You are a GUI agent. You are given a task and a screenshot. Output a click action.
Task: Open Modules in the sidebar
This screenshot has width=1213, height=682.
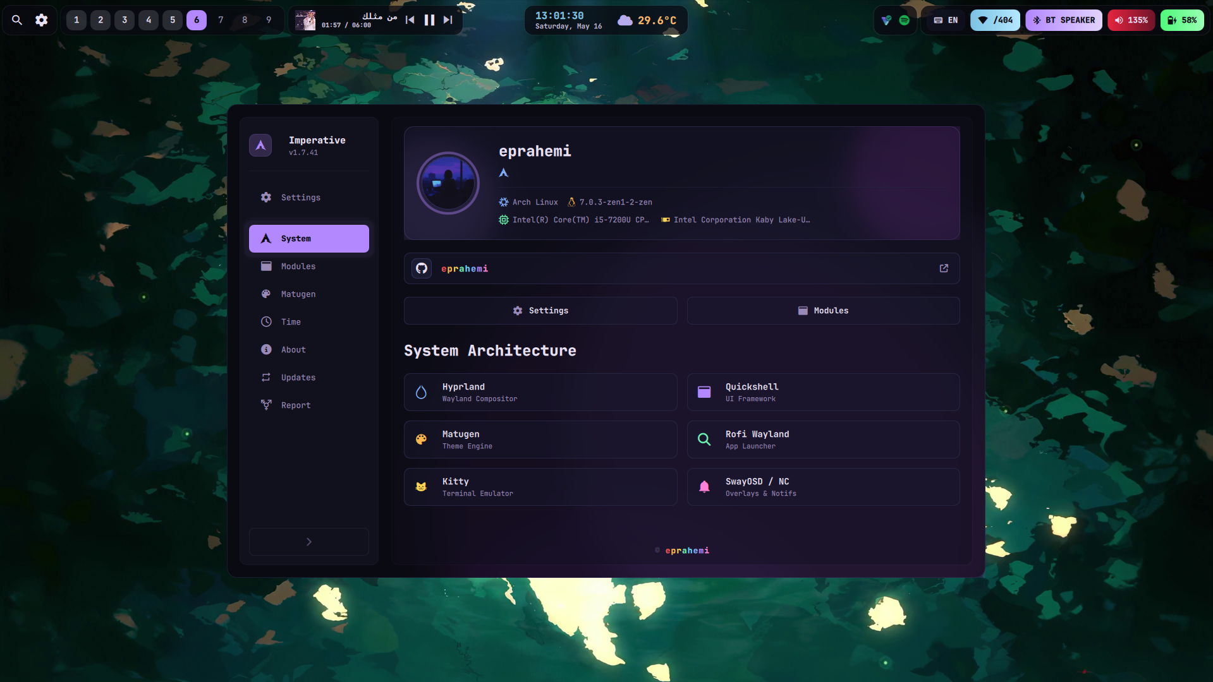point(309,266)
